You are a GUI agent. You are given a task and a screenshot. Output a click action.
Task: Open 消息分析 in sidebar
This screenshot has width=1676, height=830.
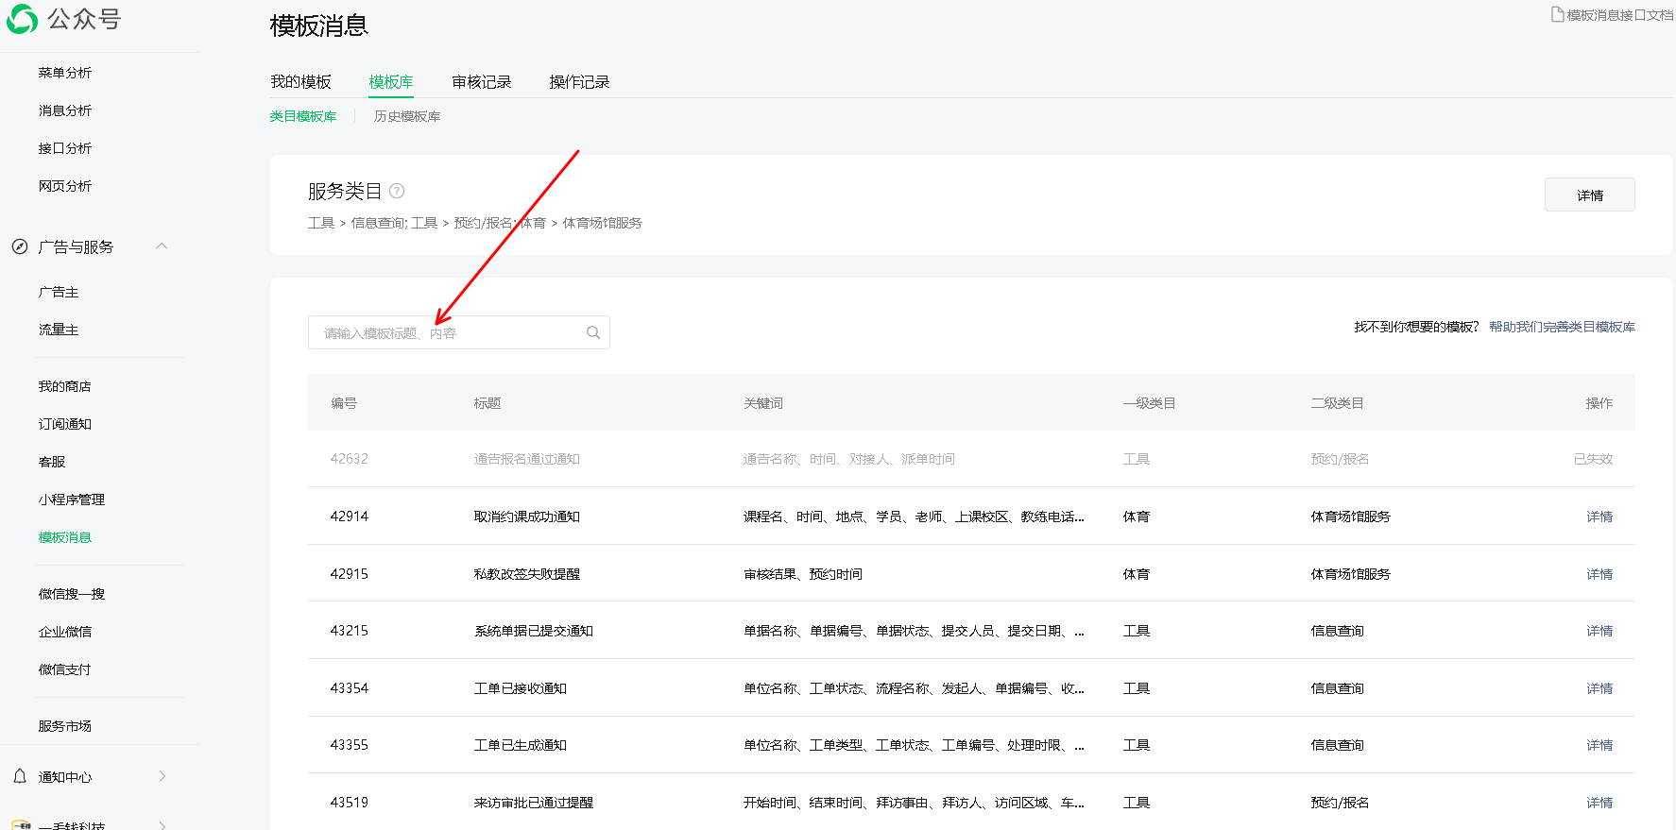65,110
